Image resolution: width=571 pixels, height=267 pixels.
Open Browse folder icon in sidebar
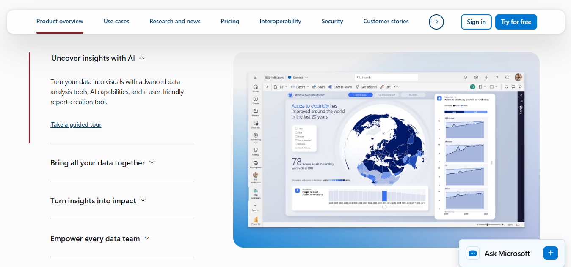(x=255, y=111)
